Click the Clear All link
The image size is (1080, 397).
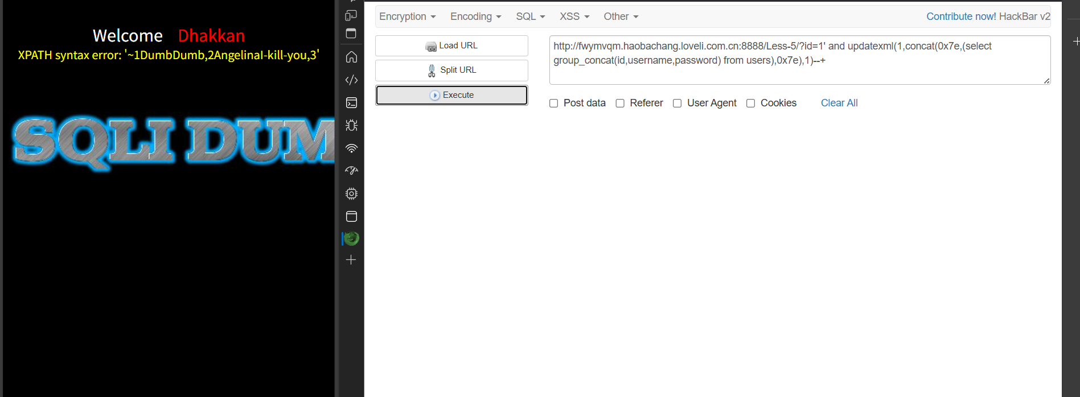coord(839,103)
